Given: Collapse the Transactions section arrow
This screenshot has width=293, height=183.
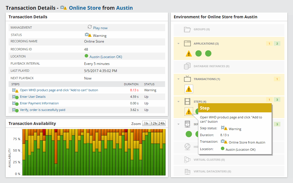Looking at the screenshot, I should coord(178,79).
